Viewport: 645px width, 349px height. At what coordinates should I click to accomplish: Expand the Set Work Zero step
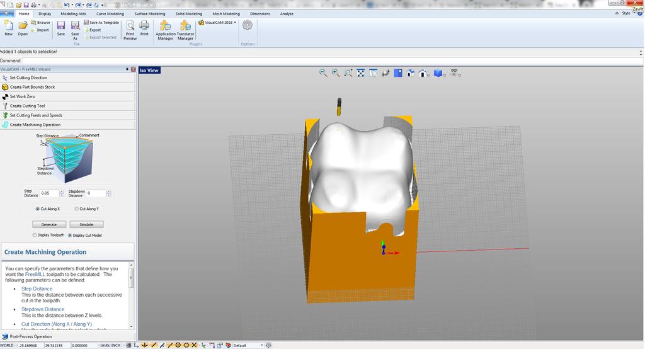click(x=68, y=96)
